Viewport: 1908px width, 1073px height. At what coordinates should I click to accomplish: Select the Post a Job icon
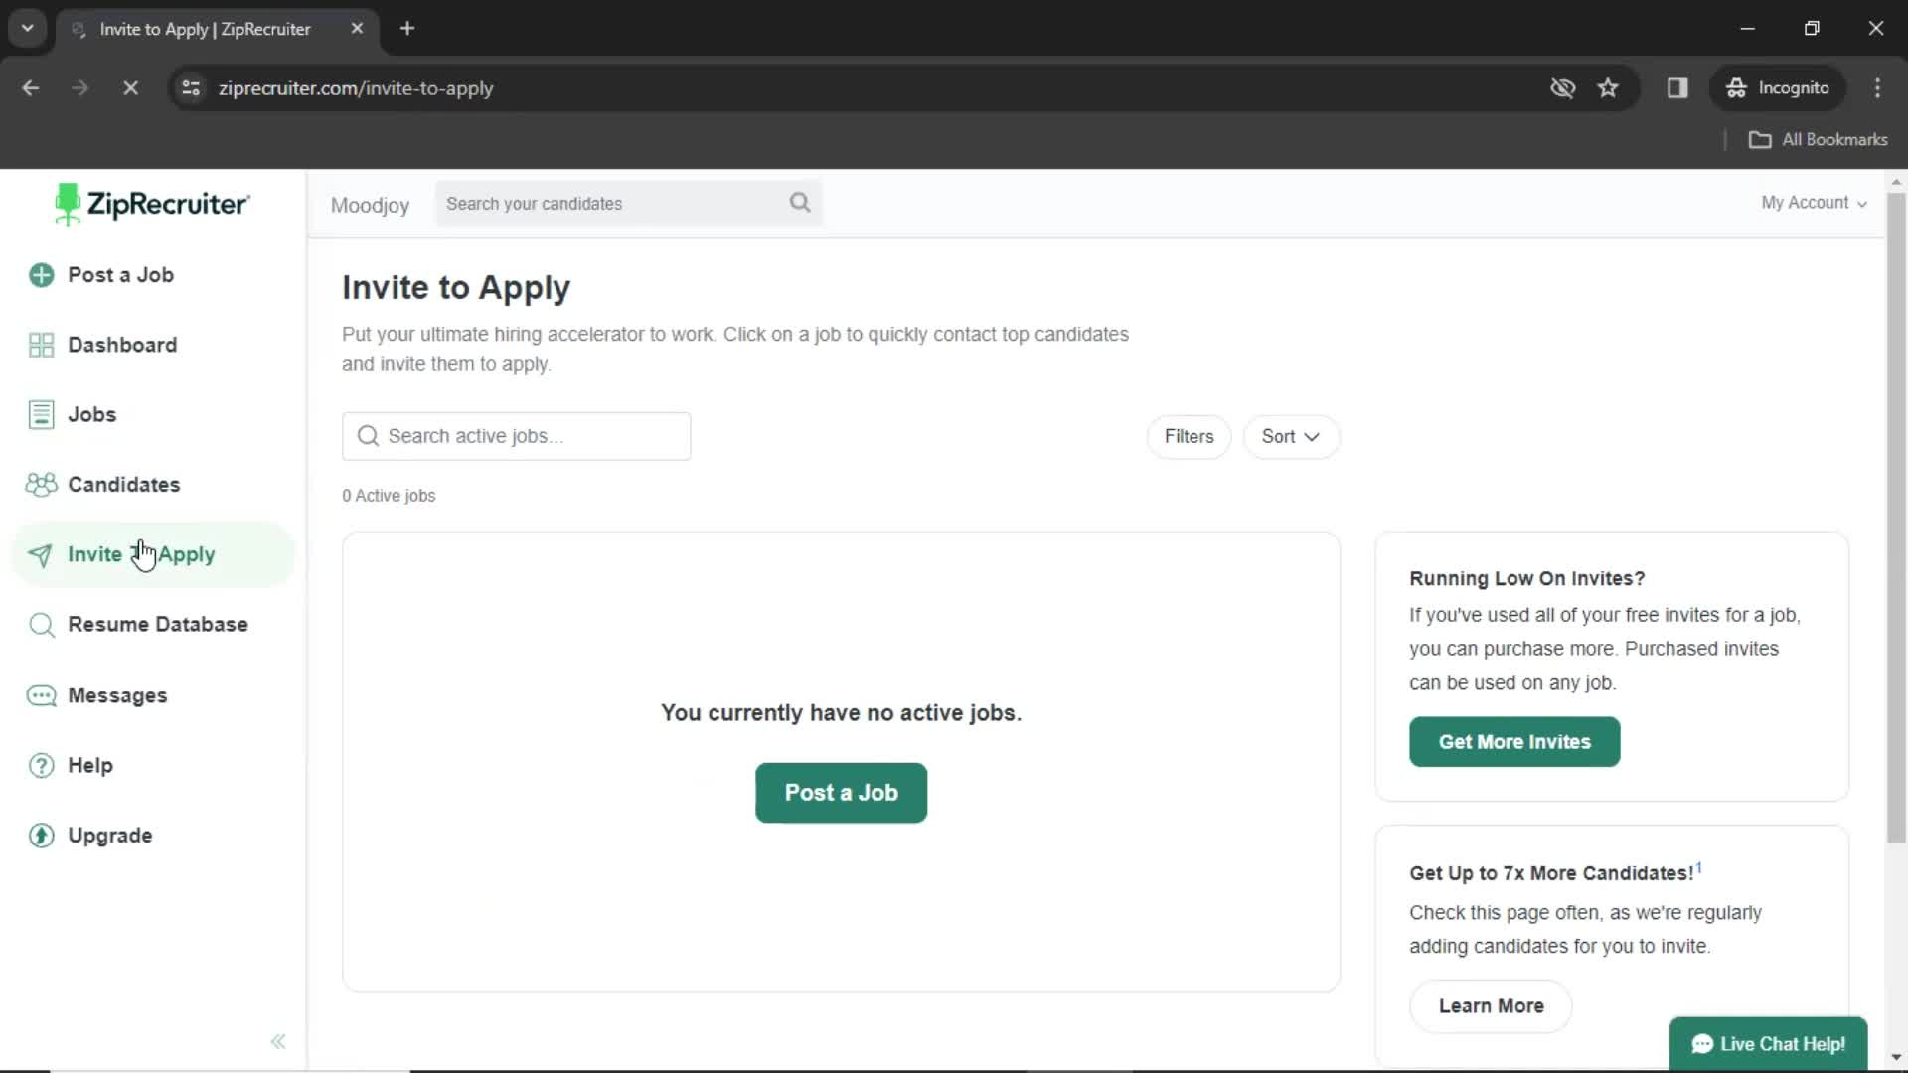point(41,274)
